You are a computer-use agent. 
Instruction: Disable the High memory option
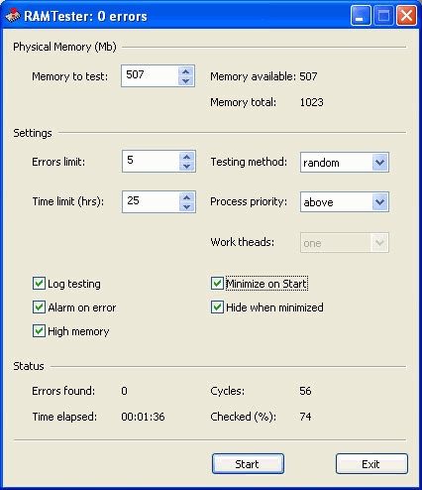pyautogui.click(x=39, y=331)
